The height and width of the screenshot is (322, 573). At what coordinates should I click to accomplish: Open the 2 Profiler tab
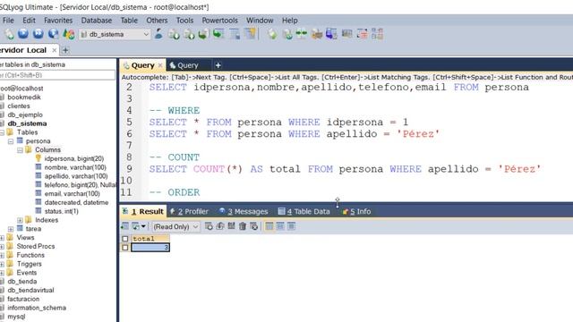pyautogui.click(x=189, y=211)
